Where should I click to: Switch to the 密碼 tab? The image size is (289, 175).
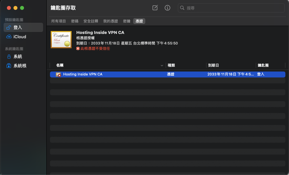coord(75,21)
